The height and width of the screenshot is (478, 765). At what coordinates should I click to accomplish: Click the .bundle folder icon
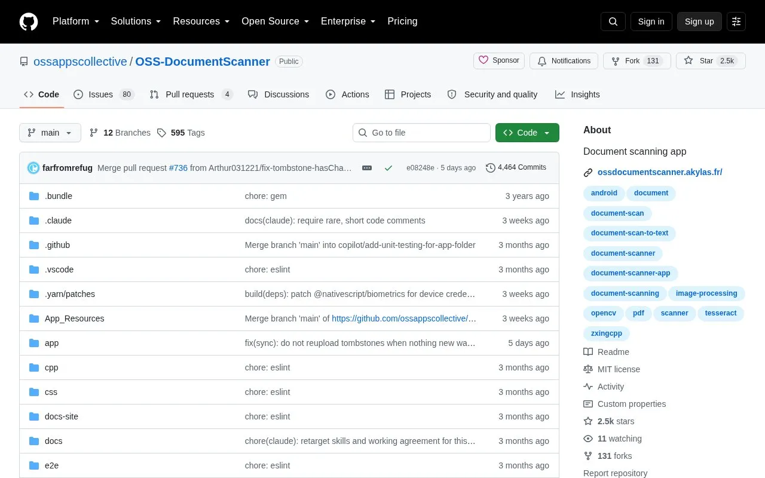34,196
